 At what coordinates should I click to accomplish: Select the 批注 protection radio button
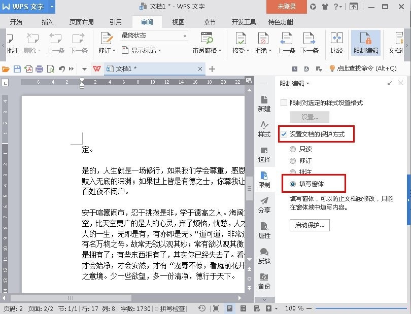point(294,171)
